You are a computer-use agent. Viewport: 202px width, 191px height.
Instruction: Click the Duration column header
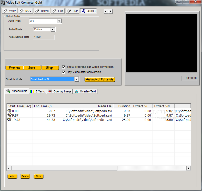[x=123, y=106]
